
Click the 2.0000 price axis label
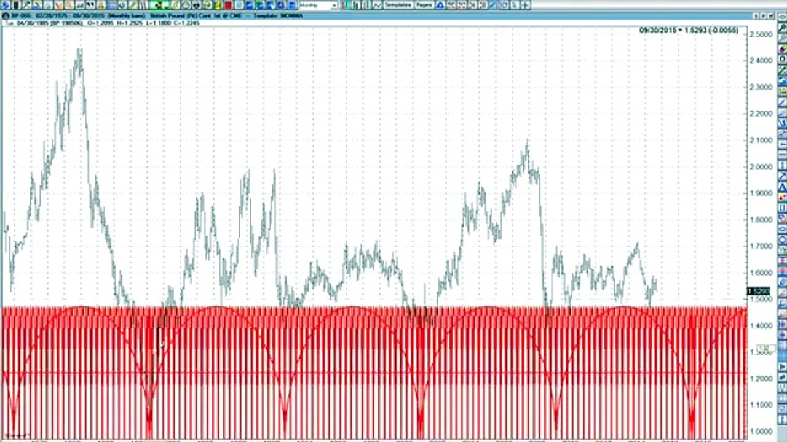click(761, 166)
